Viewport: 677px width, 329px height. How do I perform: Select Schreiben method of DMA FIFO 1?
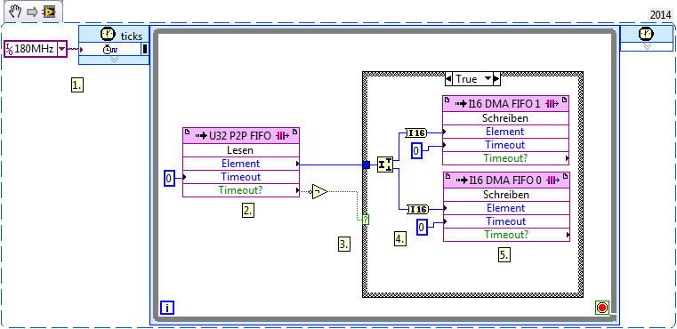[x=505, y=118]
